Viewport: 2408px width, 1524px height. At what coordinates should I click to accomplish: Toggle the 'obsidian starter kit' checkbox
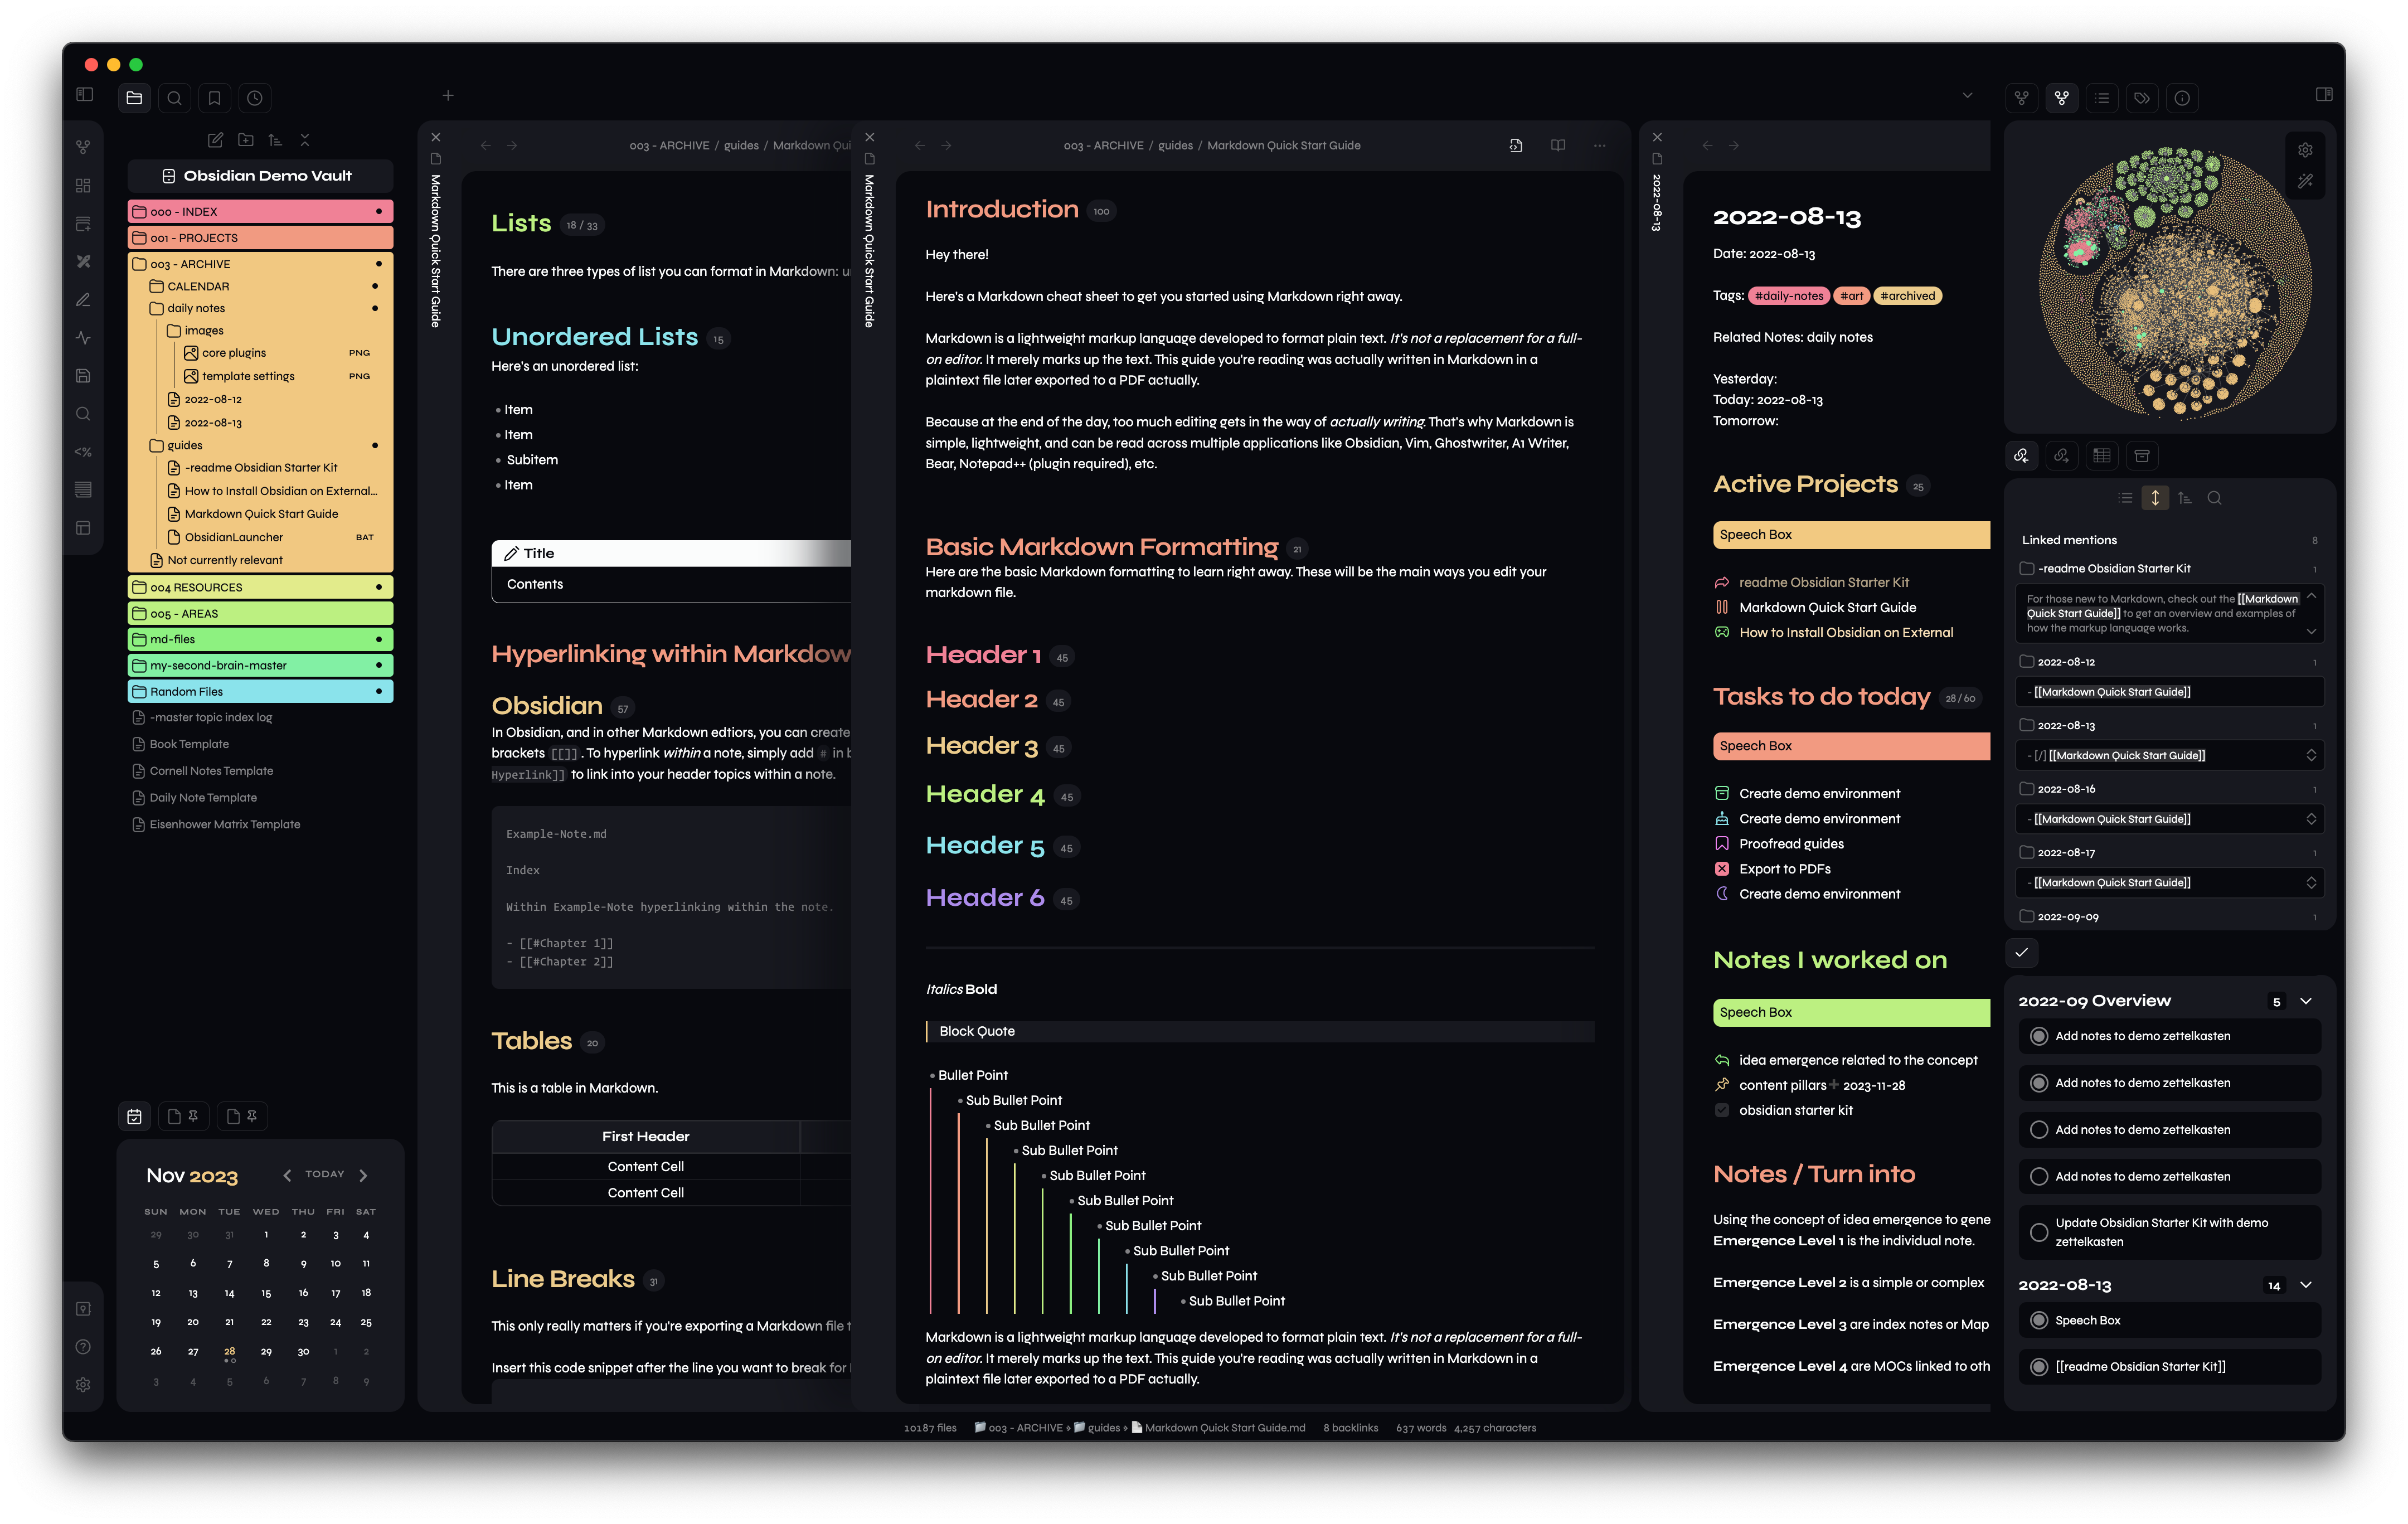(x=1721, y=1111)
